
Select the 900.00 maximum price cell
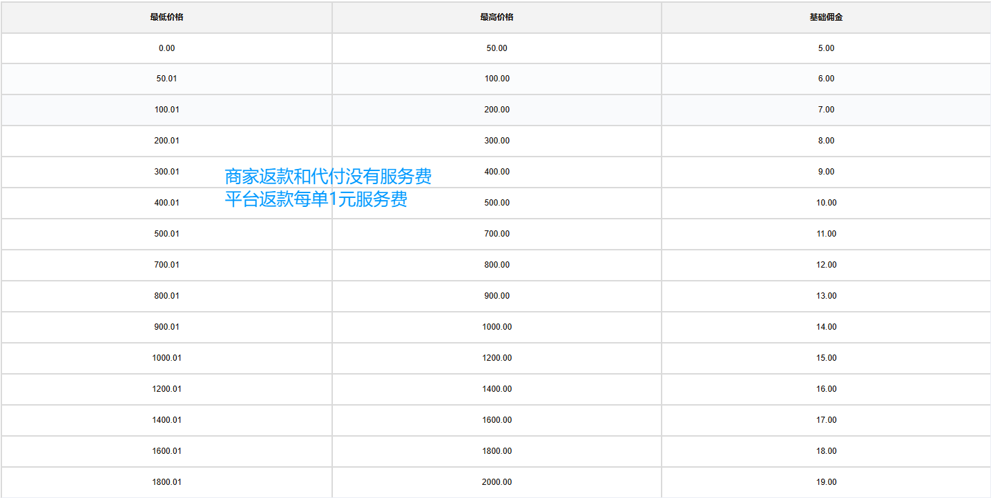[497, 296]
